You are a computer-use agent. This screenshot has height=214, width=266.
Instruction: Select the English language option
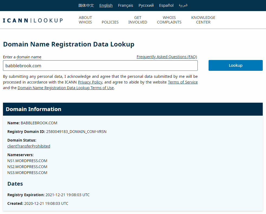point(106,5)
